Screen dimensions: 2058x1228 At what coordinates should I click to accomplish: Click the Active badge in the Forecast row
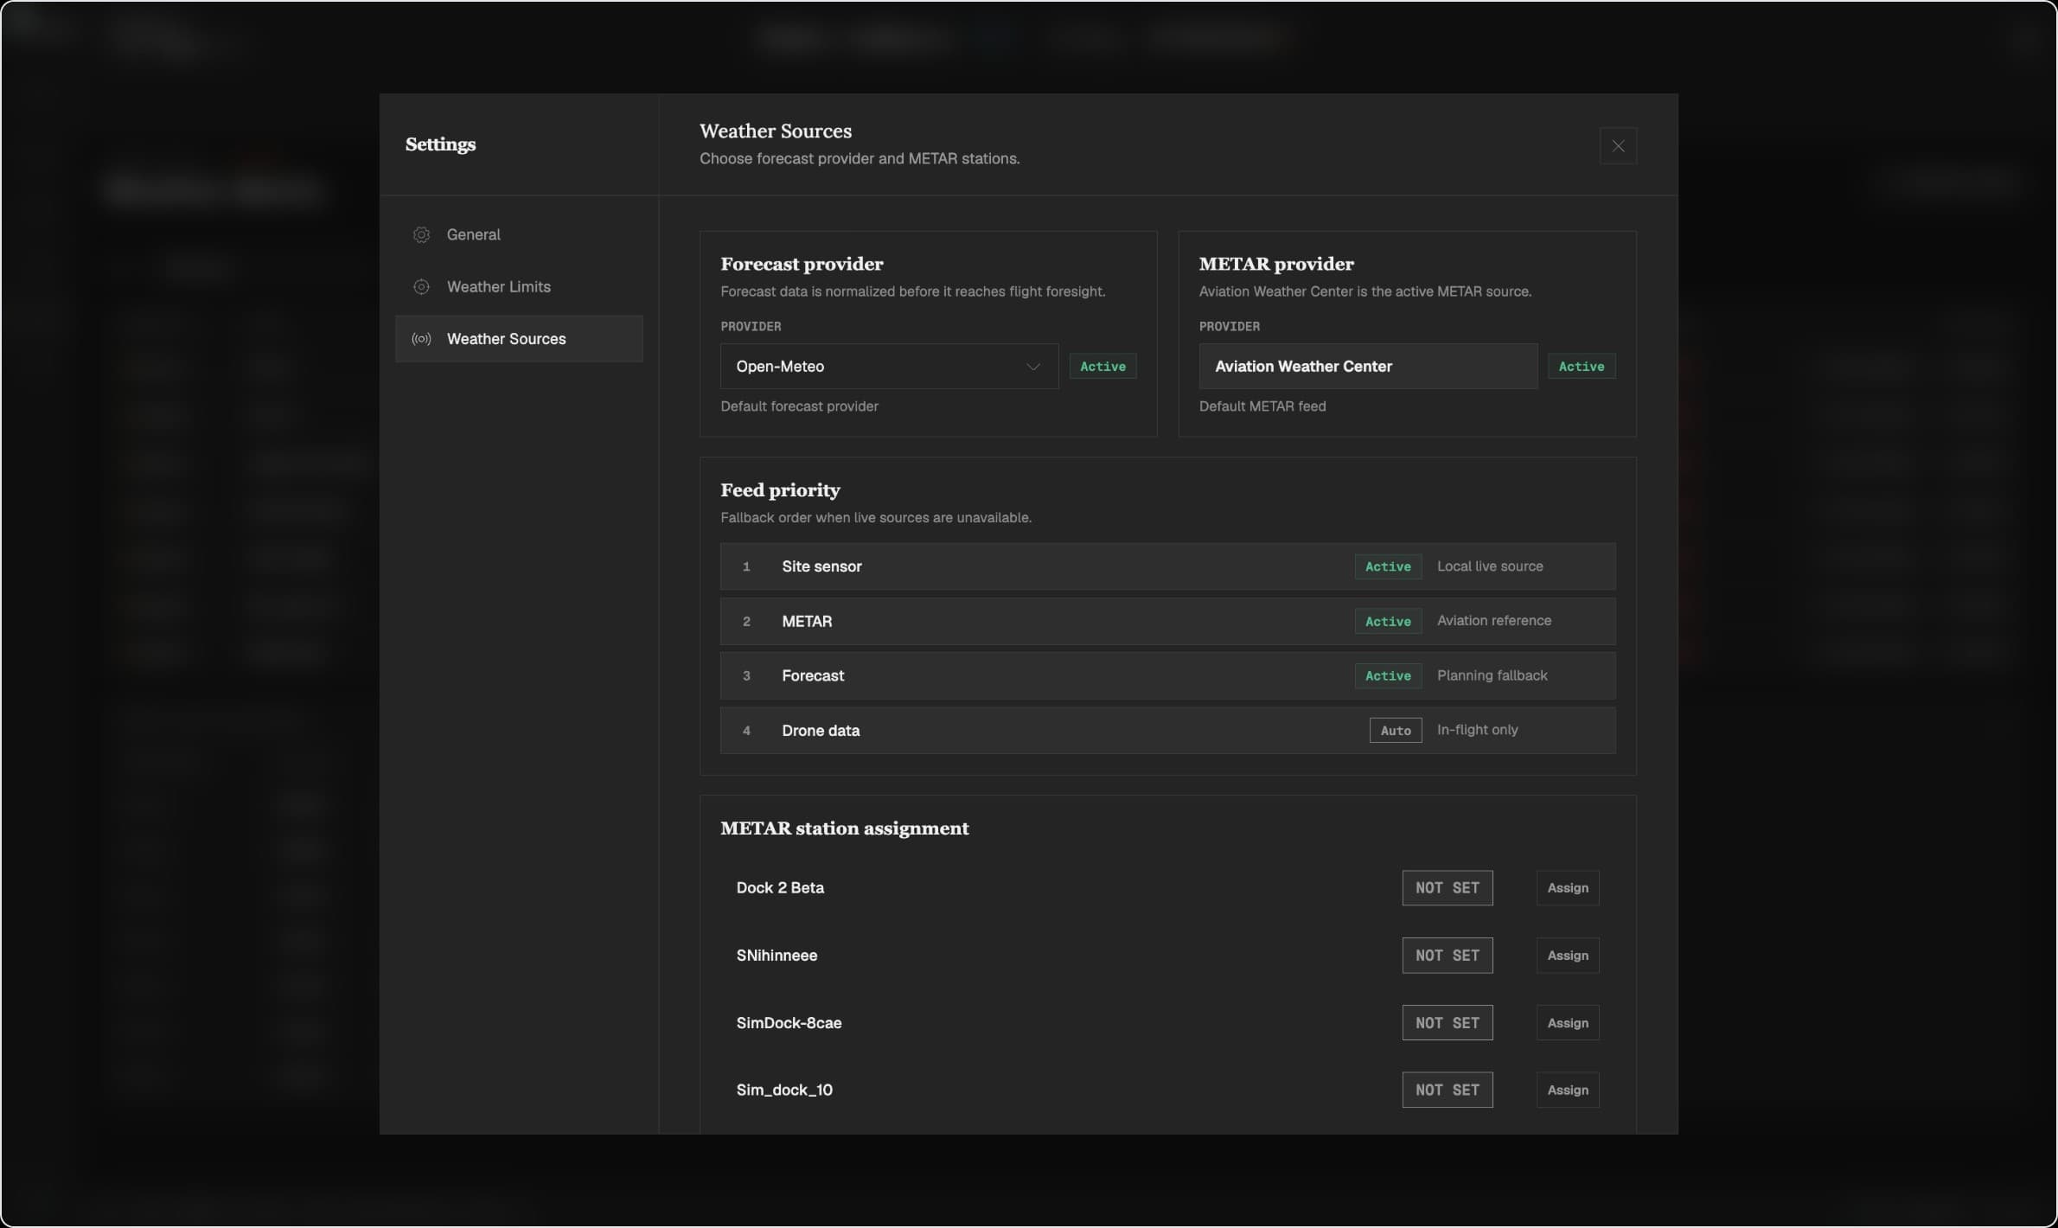coord(1388,675)
